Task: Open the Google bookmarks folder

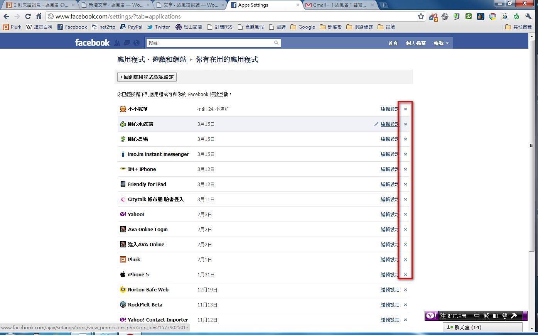Action: pos(303,27)
